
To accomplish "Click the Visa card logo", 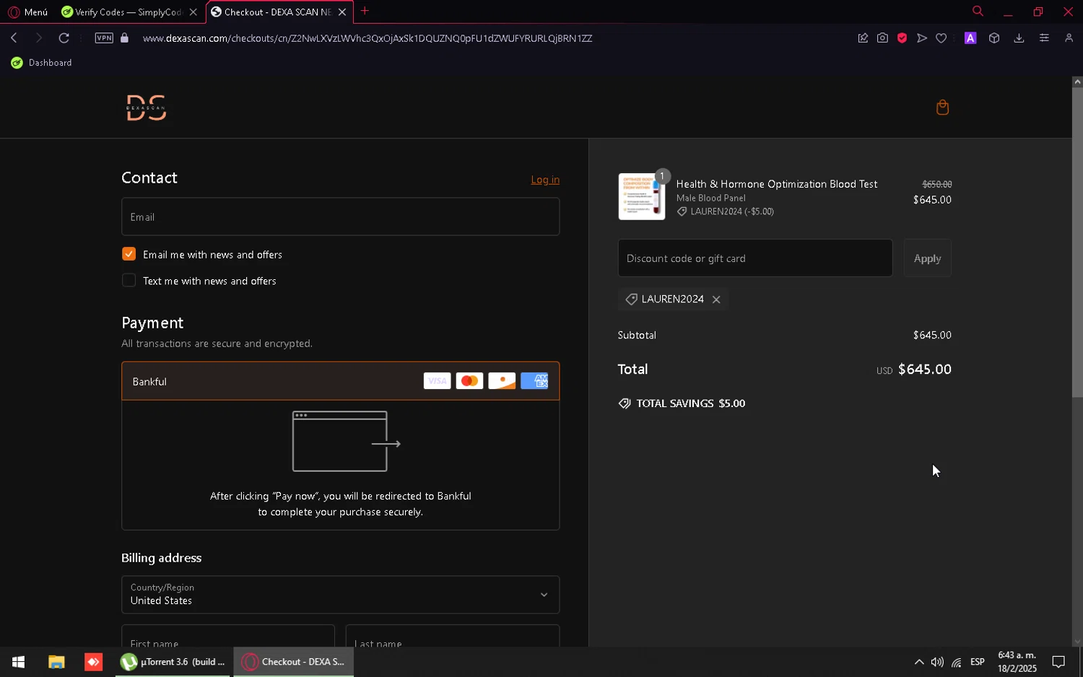I will [x=437, y=381].
